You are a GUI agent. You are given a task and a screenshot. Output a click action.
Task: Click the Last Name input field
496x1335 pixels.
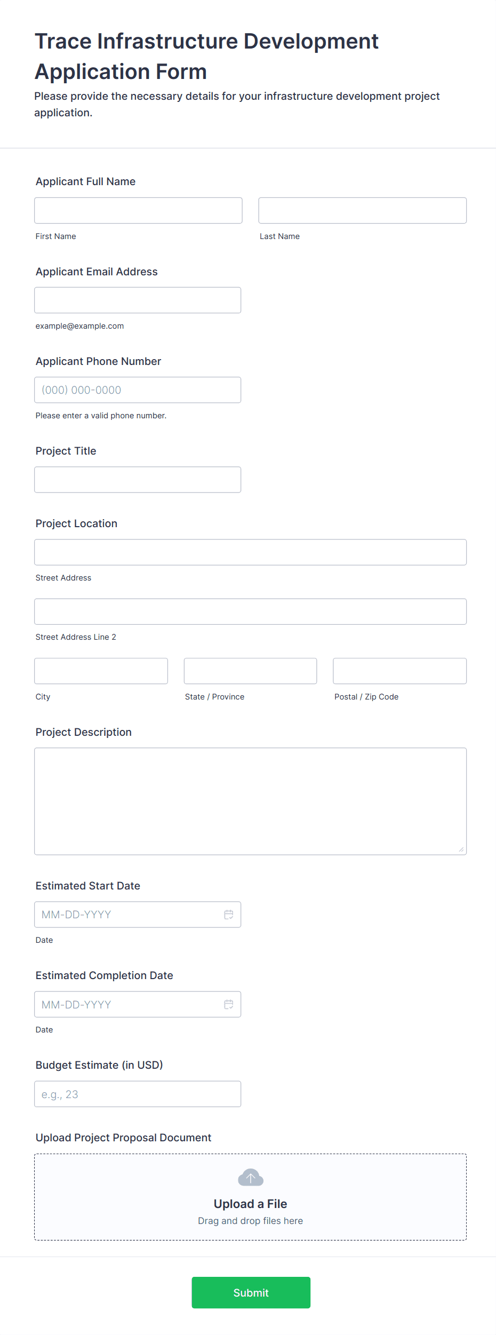(362, 210)
